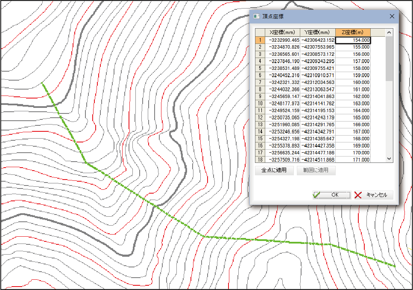This screenshot has height=290, width=413.
Task: Select row header 2
Action: click(260, 47)
